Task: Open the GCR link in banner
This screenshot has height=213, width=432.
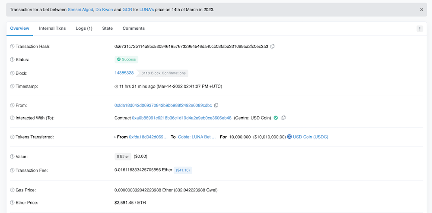Action: coord(127,9)
